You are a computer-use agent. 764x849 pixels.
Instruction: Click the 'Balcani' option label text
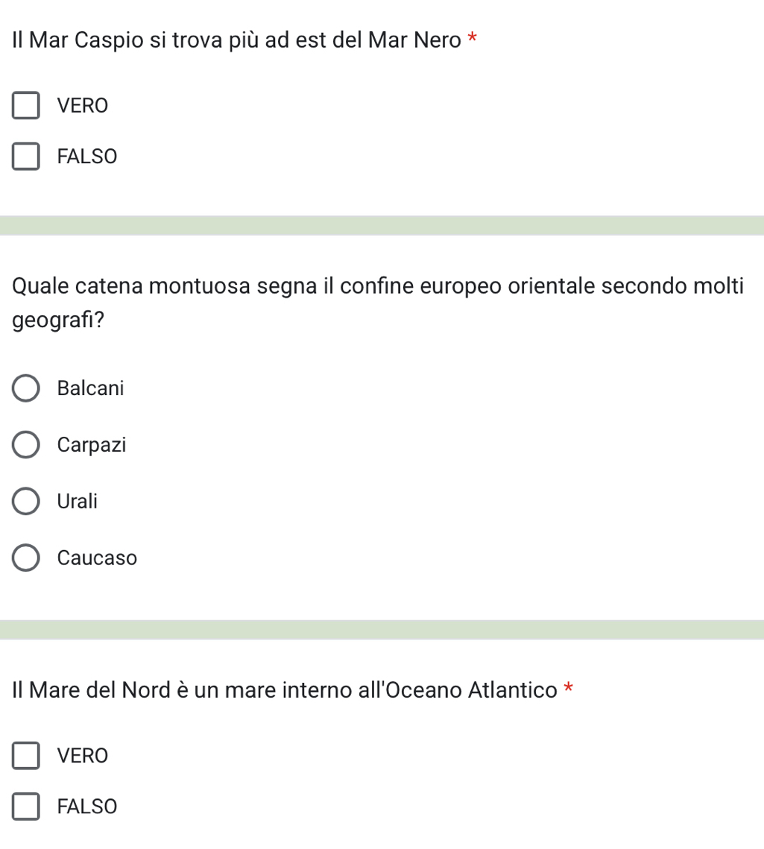[90, 388]
